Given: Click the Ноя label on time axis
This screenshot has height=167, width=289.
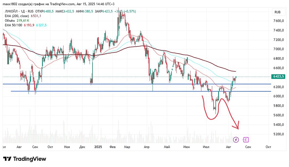Looking at the screenshot, I should tap(67, 147).
